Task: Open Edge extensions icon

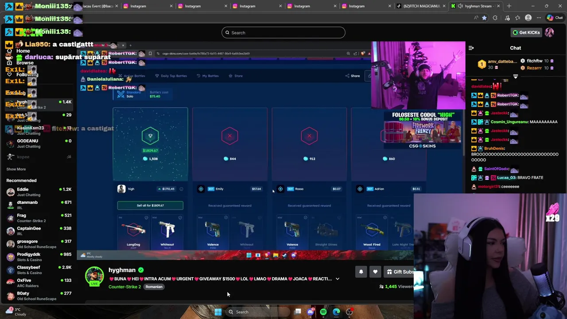Action: pyautogui.click(x=495, y=18)
